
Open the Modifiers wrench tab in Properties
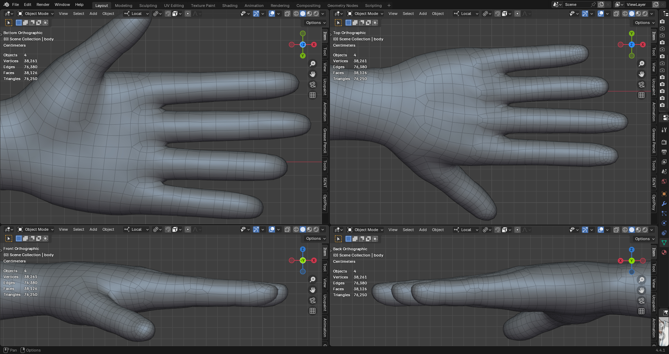pos(664,204)
